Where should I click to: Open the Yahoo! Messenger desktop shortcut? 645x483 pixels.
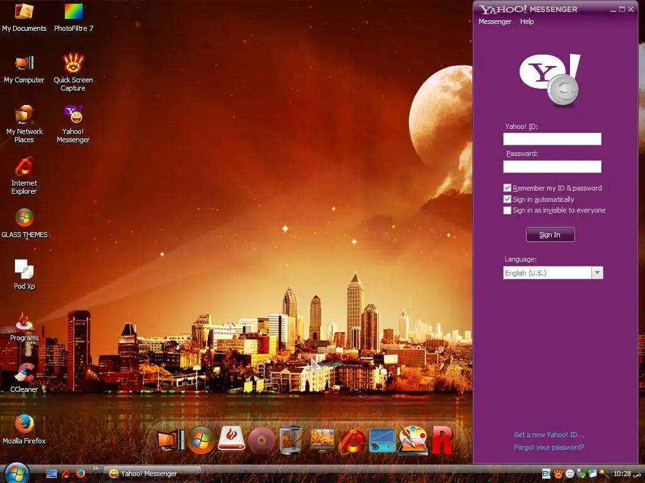coord(73,124)
